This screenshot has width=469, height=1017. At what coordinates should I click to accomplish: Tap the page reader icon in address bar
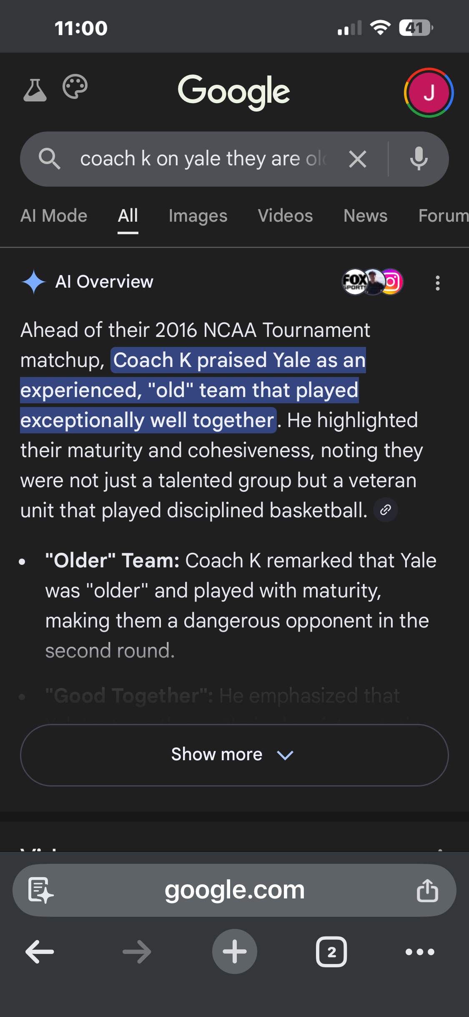point(40,890)
